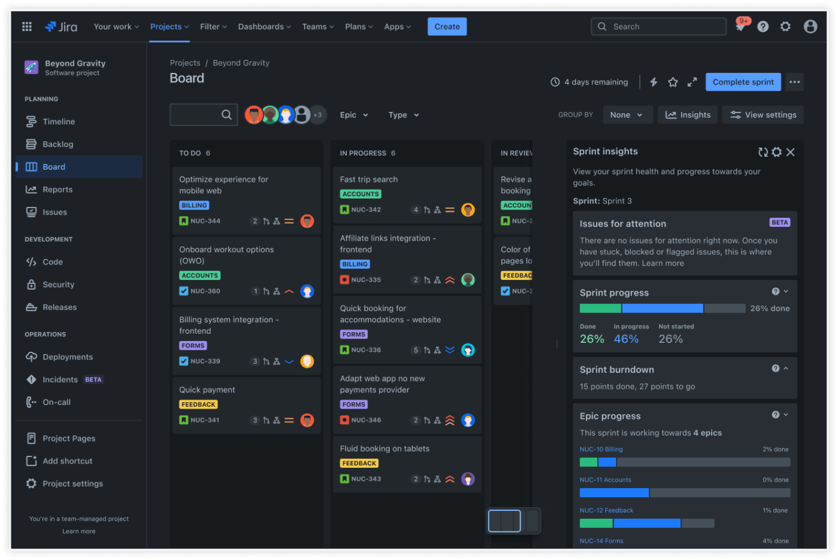Viewport: 838px width, 560px height.
Task: Open the notifications bell
Action: pos(740,26)
